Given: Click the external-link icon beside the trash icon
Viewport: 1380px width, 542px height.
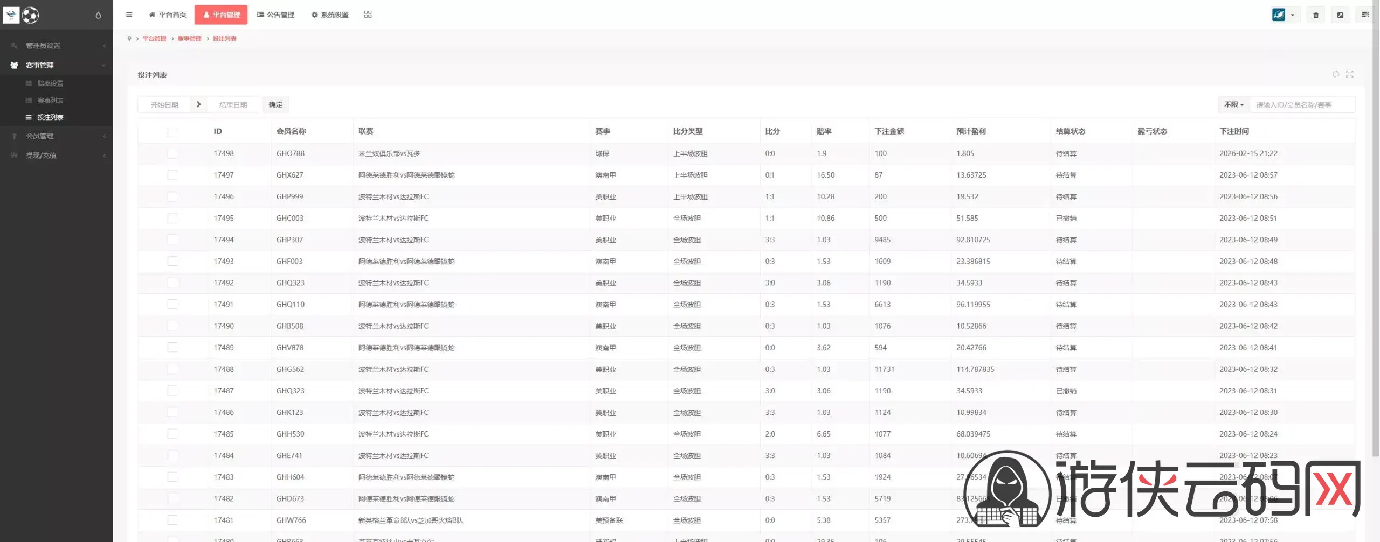Looking at the screenshot, I should click(1340, 15).
